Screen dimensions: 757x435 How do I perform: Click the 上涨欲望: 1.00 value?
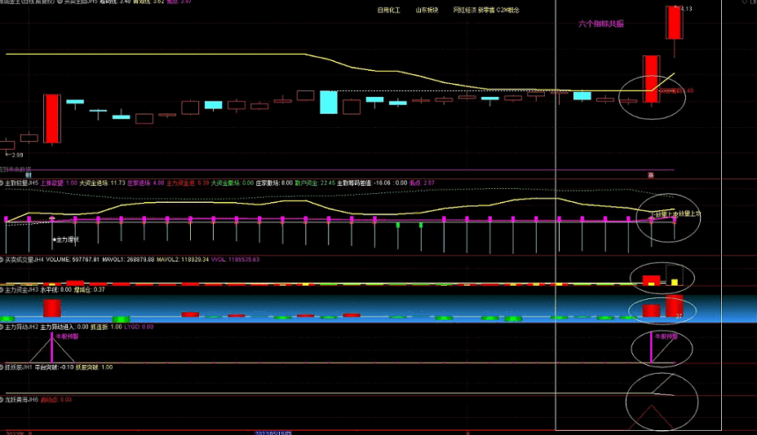point(59,183)
